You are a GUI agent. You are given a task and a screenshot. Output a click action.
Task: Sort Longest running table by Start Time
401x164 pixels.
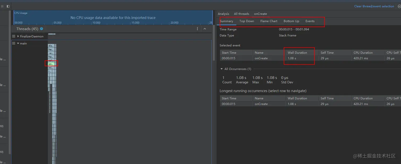click(x=236, y=98)
